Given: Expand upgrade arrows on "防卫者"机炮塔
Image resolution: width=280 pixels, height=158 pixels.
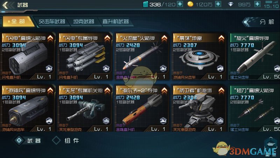Looking at the screenshot, I should pos(221,91).
